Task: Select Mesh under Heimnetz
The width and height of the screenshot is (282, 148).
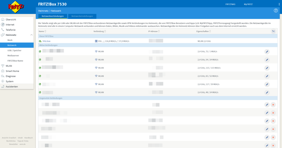Action: (10, 40)
